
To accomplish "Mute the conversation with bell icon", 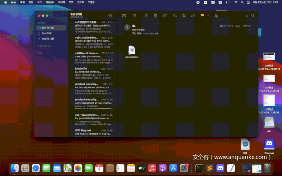I will click(216, 15).
